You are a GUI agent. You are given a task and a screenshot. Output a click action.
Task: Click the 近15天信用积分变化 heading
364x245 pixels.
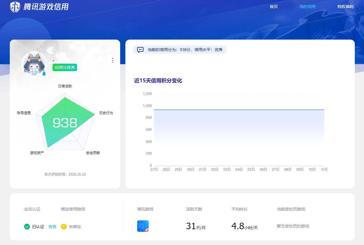158,81
